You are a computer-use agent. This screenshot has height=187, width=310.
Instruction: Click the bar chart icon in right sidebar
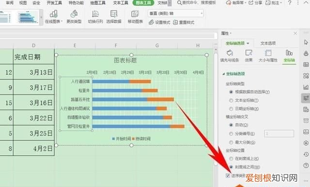[x=306, y=87]
